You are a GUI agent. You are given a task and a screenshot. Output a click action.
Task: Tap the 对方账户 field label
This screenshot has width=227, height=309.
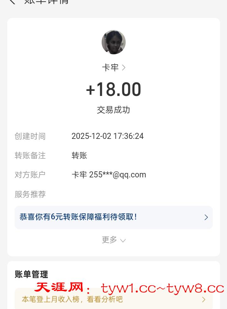click(x=30, y=175)
